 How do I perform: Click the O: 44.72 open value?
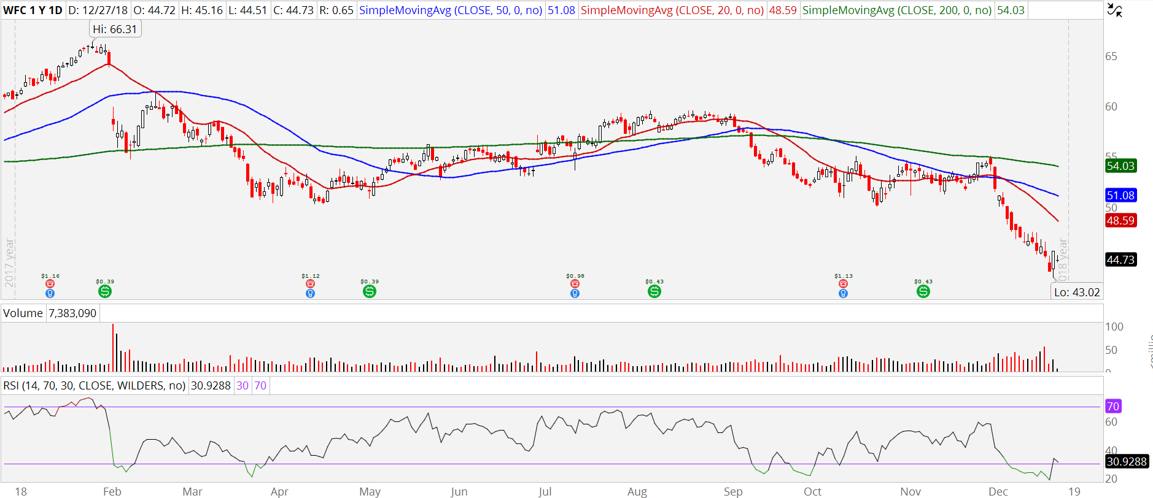(x=154, y=10)
